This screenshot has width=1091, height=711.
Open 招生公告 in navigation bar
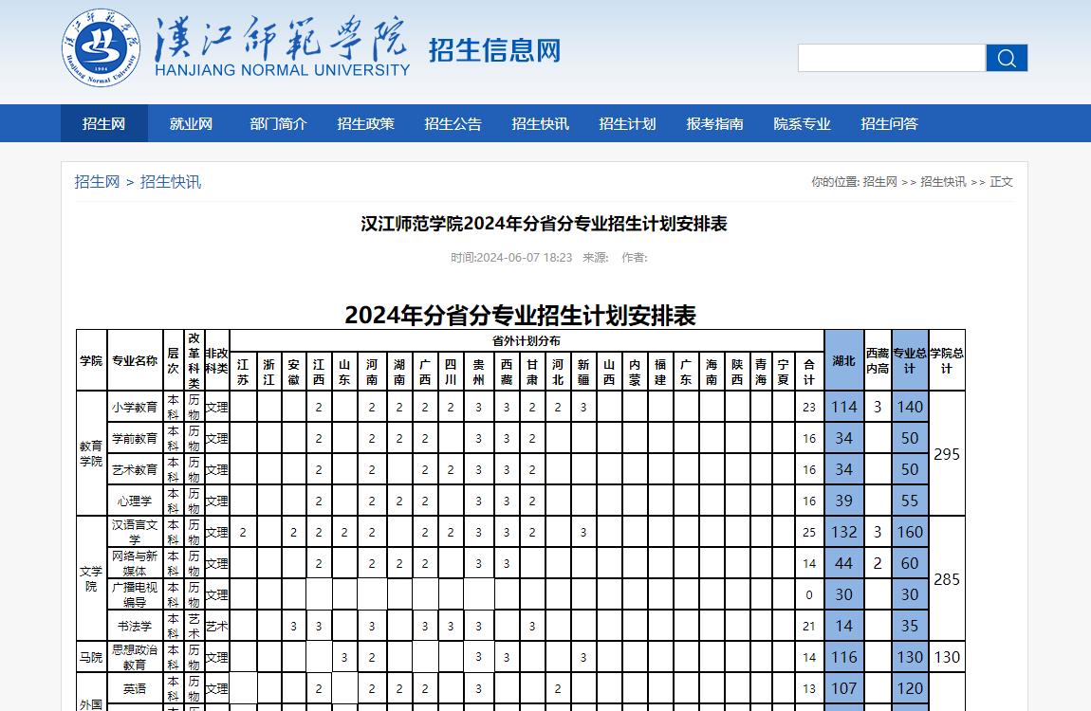click(453, 123)
